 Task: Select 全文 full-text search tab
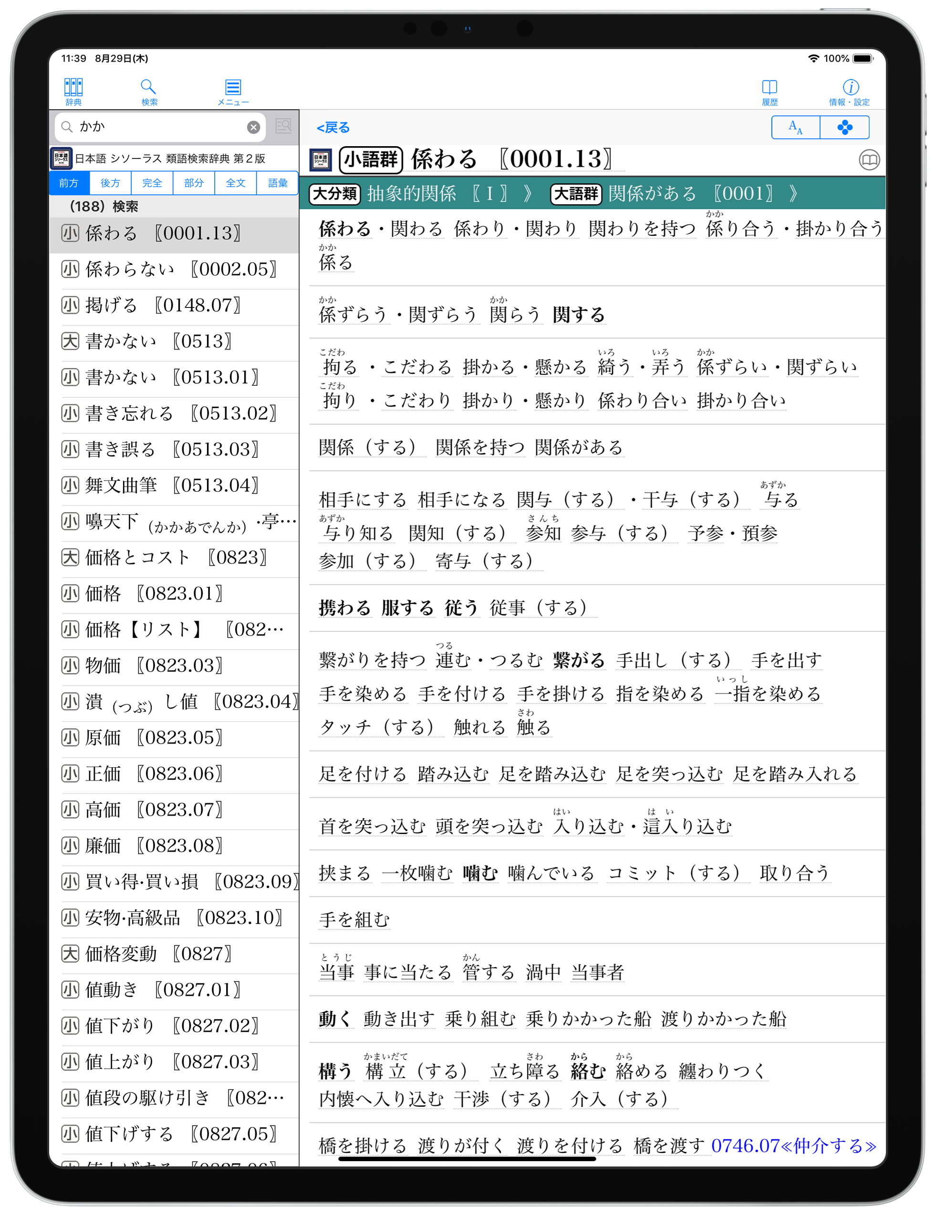pyautogui.click(x=235, y=183)
